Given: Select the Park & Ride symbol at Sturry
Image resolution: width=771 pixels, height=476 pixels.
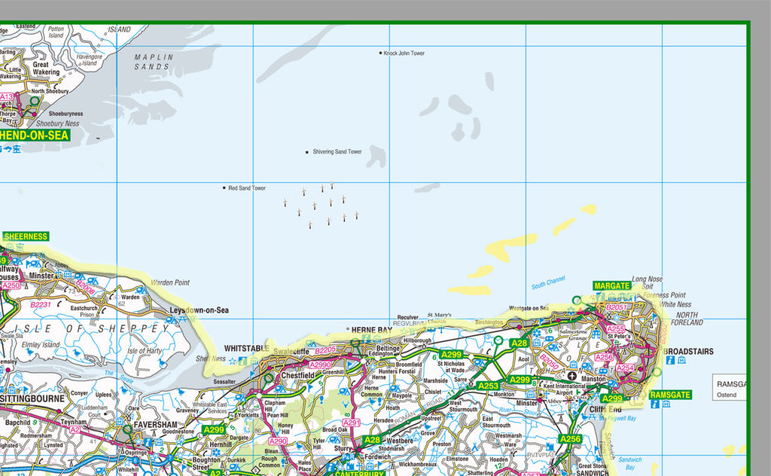Looking at the screenshot, I should pyautogui.click(x=348, y=456).
